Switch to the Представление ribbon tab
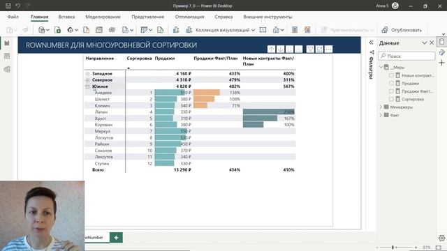 pos(147,17)
